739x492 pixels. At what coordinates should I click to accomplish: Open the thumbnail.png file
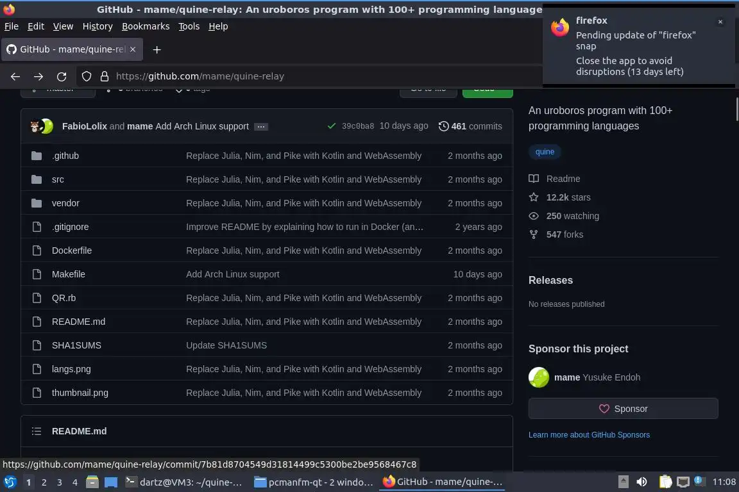80,393
